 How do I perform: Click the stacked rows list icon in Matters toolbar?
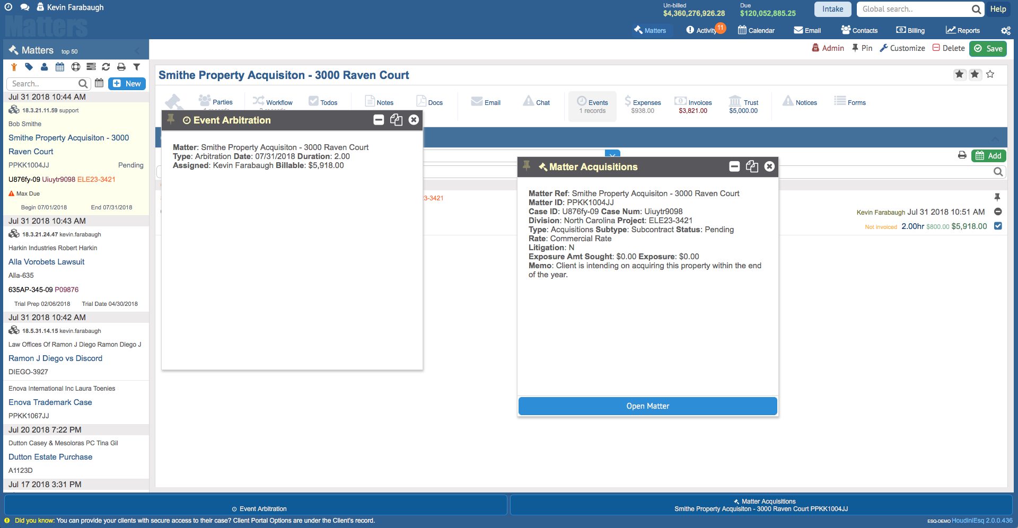click(x=91, y=67)
